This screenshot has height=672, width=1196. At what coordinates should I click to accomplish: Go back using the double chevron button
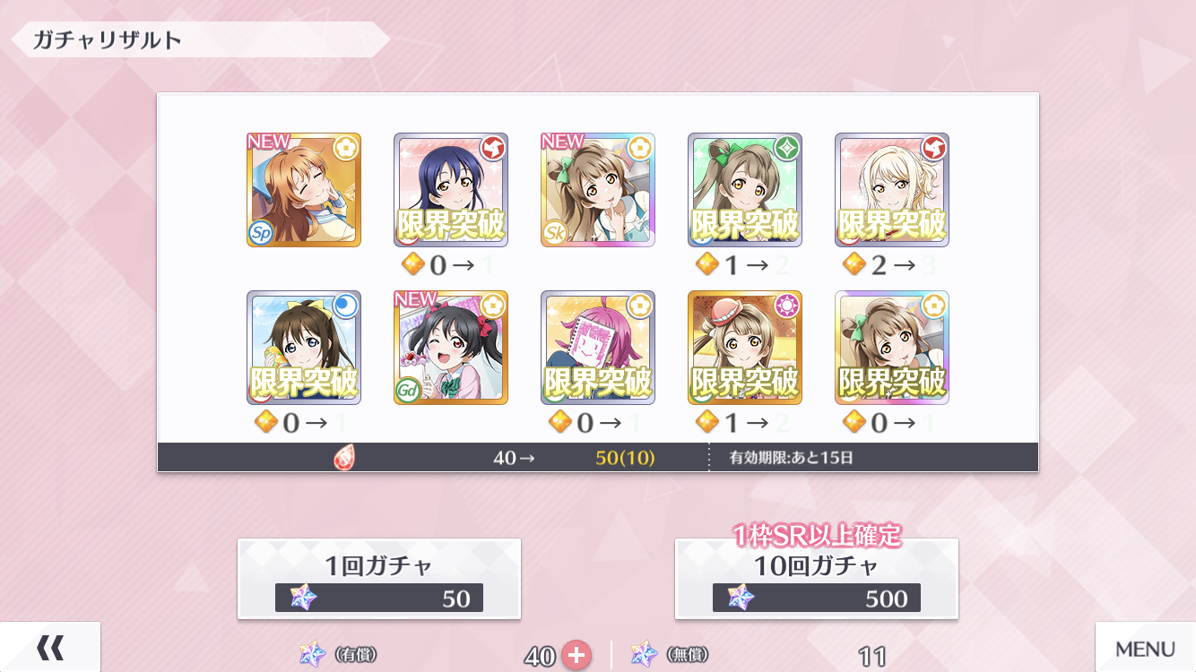(x=50, y=647)
